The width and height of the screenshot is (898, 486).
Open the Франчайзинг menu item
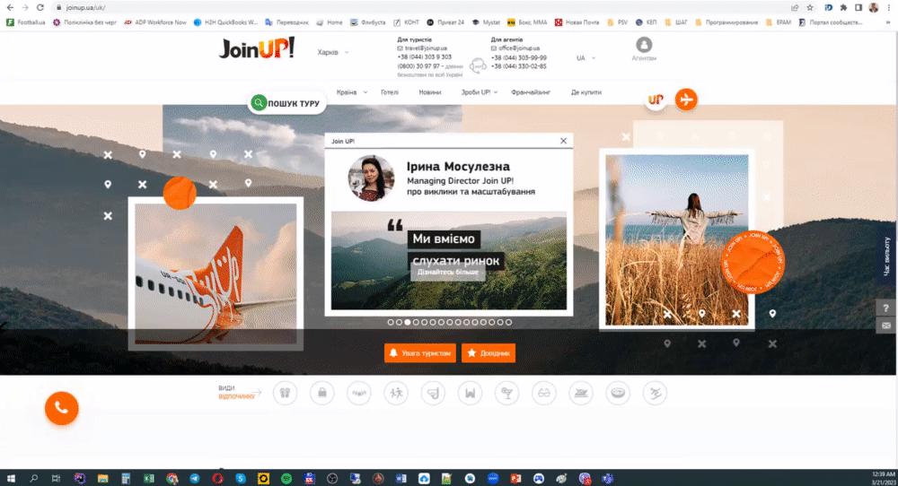[x=531, y=92]
